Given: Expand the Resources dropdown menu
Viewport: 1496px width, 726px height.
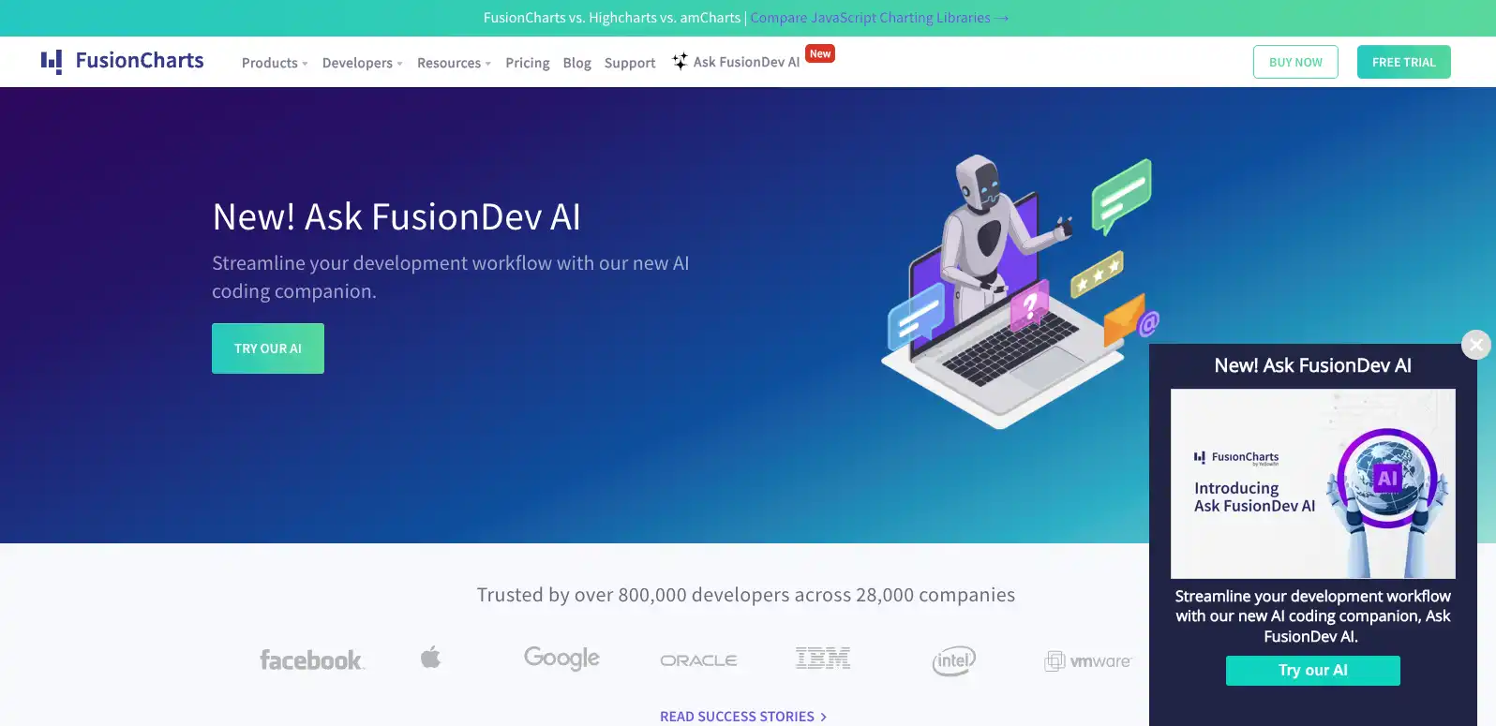Looking at the screenshot, I should (454, 63).
